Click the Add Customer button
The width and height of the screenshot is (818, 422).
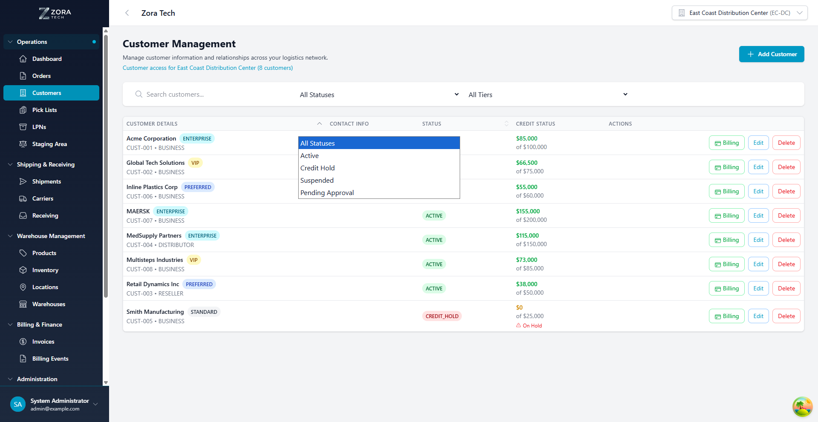(x=771, y=54)
